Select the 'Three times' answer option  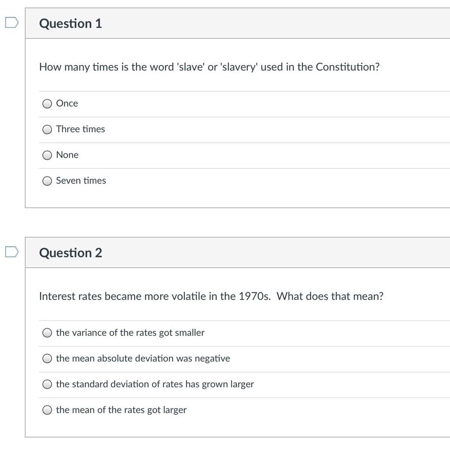tap(47, 129)
